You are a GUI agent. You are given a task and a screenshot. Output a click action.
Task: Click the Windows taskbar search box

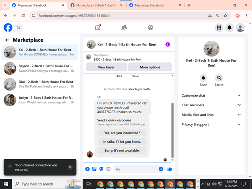coord(47,184)
